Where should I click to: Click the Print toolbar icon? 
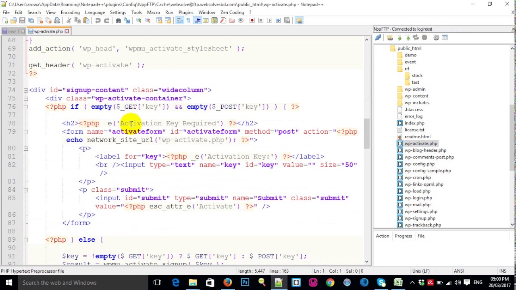pyautogui.click(x=57, y=21)
